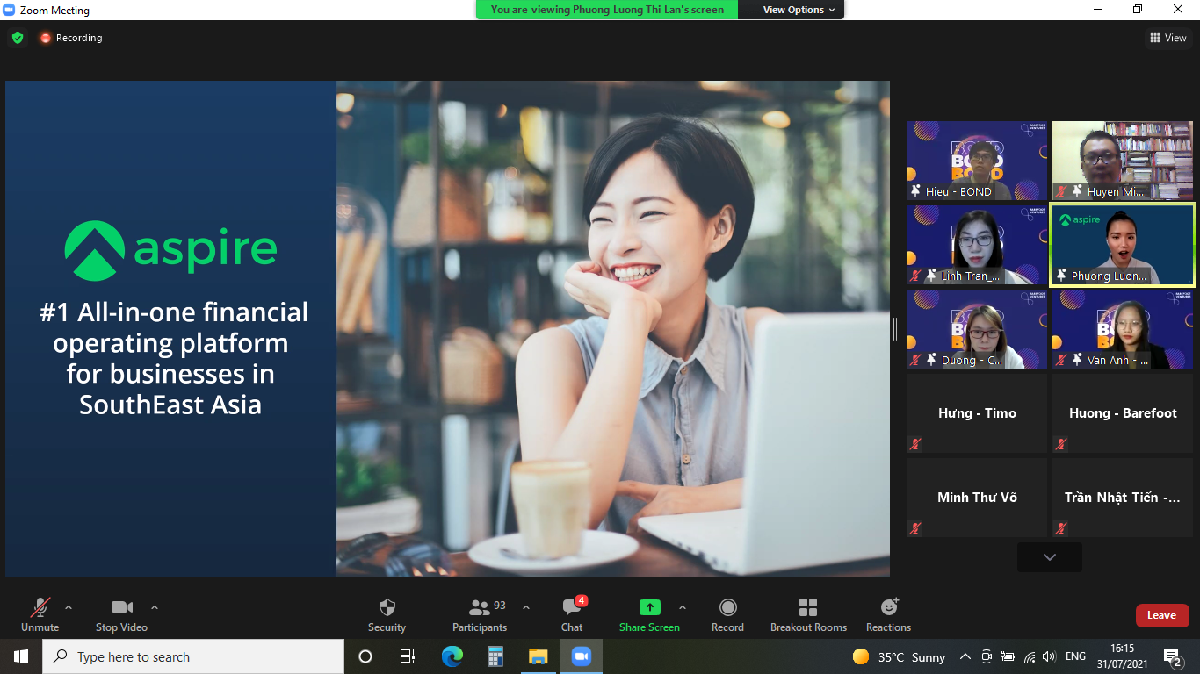This screenshot has width=1200, height=674.
Task: Click pin icon on Hieu - BOND tile
Action: click(916, 190)
